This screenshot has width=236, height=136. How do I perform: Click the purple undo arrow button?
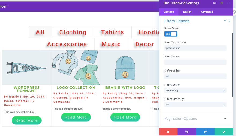coord(187,132)
